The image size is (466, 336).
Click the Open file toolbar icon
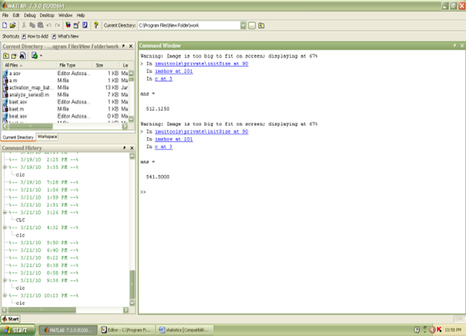[x=13, y=25]
